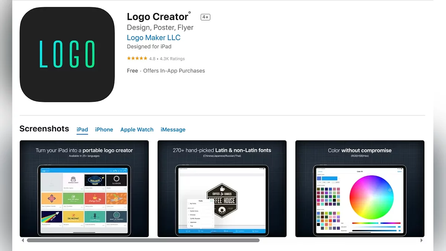The width and height of the screenshot is (446, 251).
Task: Switch to the iPhone screenshots tab
Action: click(x=104, y=130)
